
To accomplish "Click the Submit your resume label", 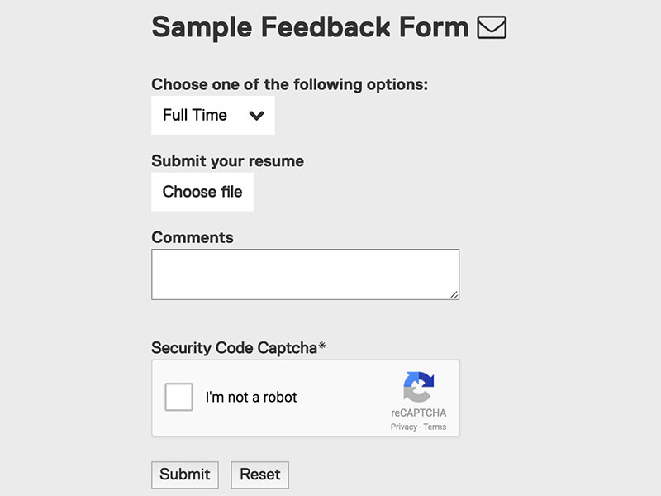I will click(x=226, y=161).
